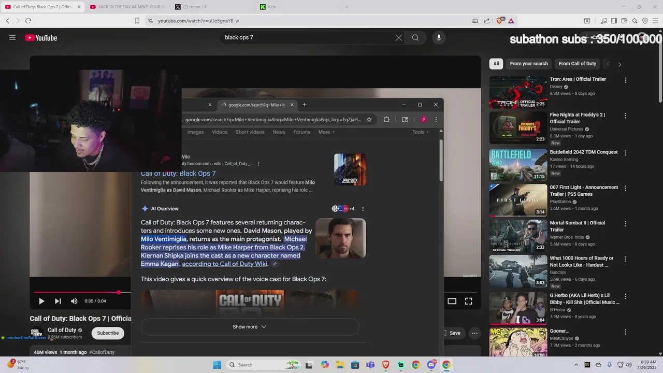Enter fullscreen on the YouTube player

[468, 301]
